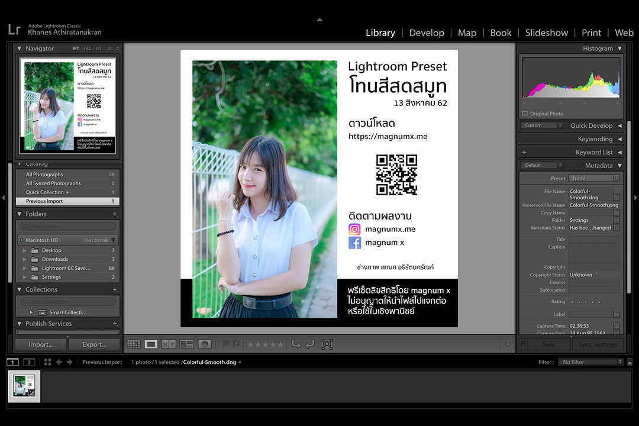Enable the Original Photo checkbox
The image size is (639, 426).
(x=525, y=114)
